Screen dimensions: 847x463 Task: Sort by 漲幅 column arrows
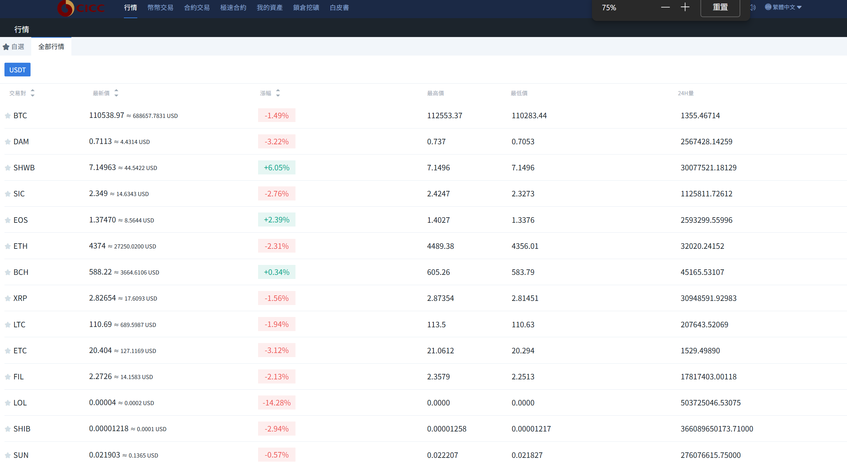pyautogui.click(x=278, y=93)
